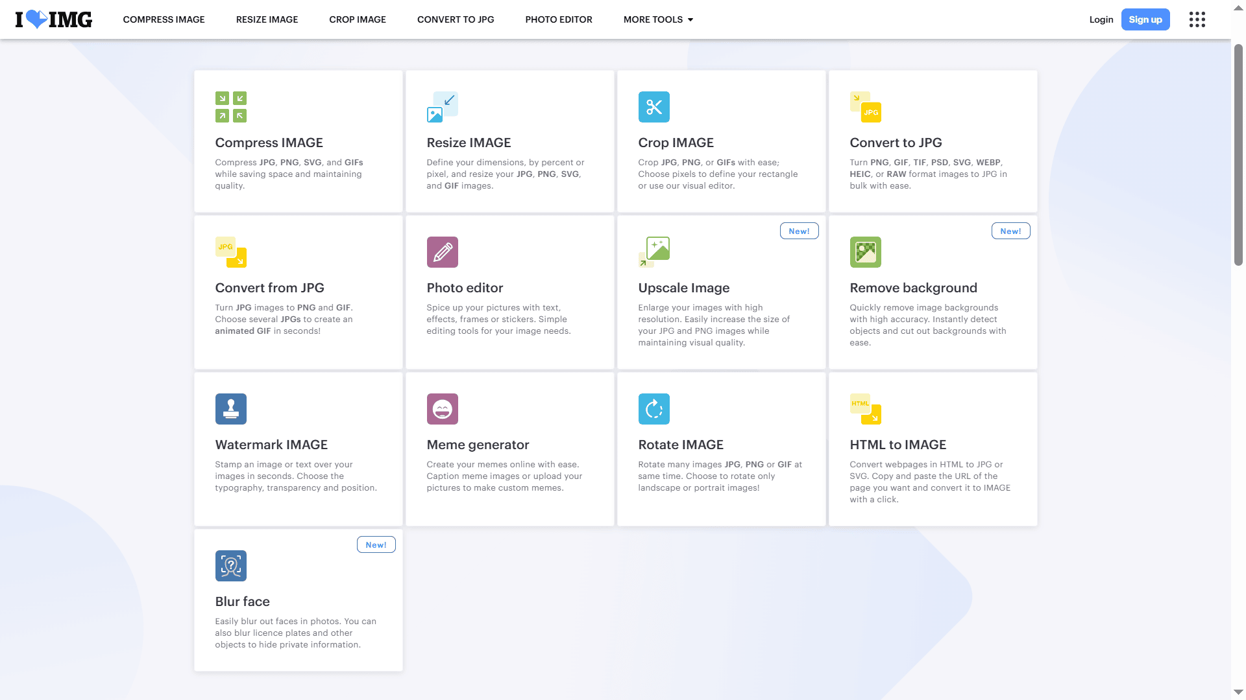Viewport: 1246px width, 700px height.
Task: Click the Crop IMAGE scissors icon
Action: click(x=654, y=107)
